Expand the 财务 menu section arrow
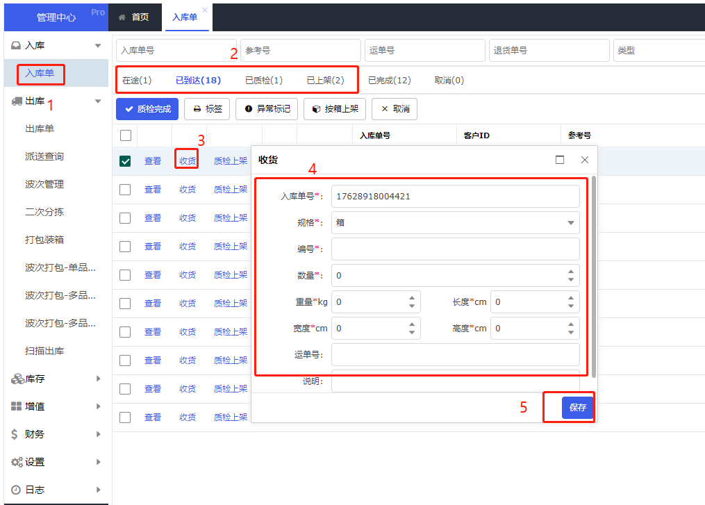This screenshot has width=705, height=505. click(x=99, y=434)
